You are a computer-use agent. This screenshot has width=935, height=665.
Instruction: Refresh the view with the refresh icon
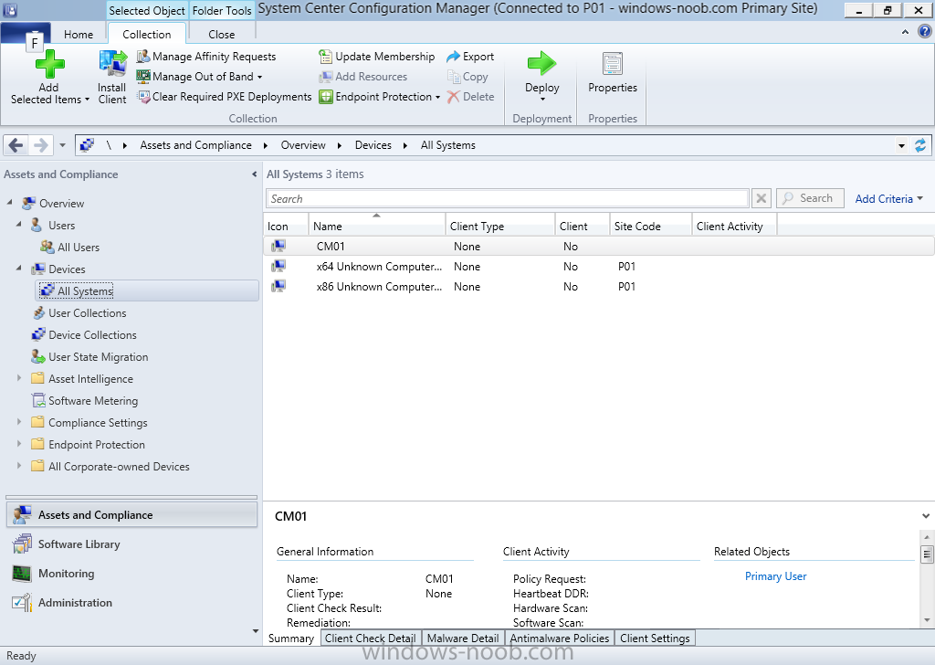pos(920,145)
